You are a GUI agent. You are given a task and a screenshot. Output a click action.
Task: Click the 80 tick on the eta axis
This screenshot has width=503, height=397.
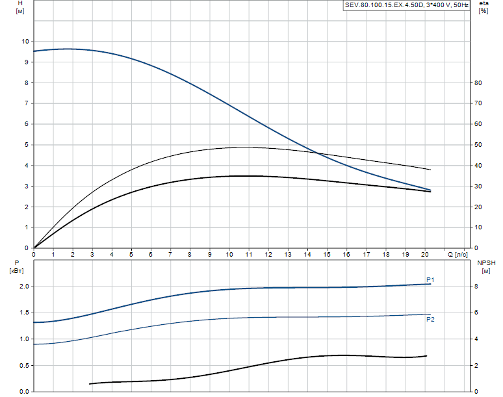point(478,83)
